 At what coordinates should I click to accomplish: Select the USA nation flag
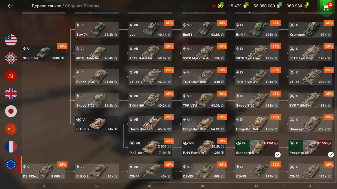(x=11, y=40)
